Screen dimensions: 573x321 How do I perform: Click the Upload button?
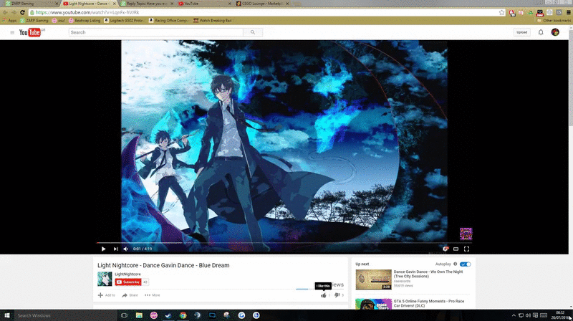click(522, 32)
